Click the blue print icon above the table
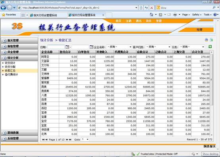The height and width of the screenshot is (157, 220). tap(206, 40)
